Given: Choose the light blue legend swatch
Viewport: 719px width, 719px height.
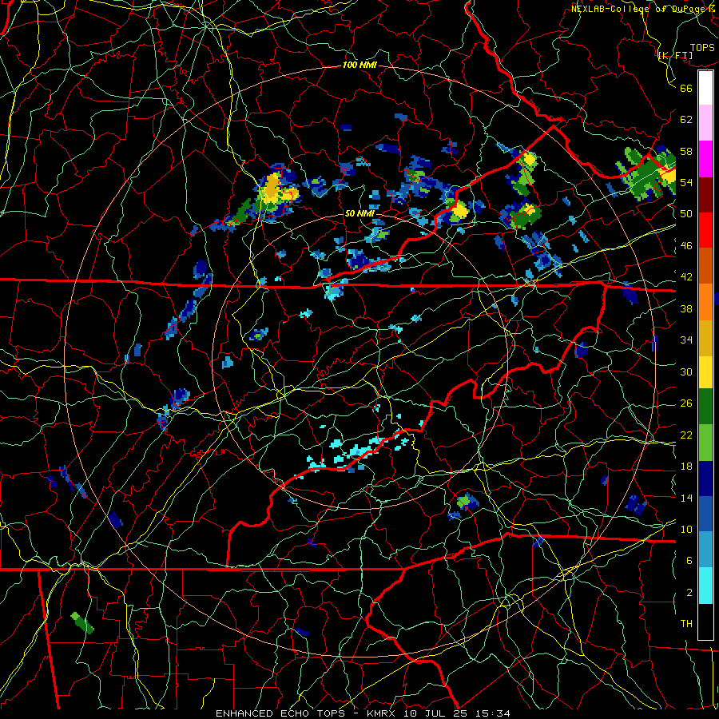Looking at the screenshot, I should tap(705, 550).
